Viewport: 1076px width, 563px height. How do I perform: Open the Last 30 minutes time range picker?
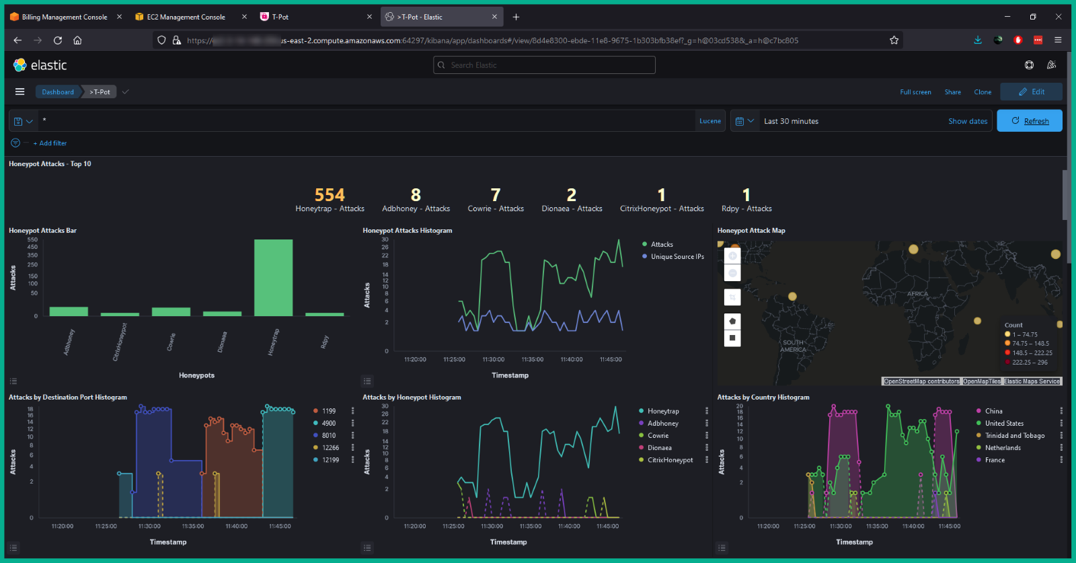tap(791, 122)
